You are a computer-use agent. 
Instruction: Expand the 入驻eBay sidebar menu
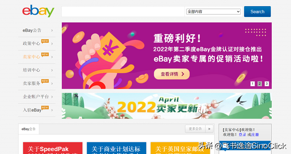coord(37,110)
